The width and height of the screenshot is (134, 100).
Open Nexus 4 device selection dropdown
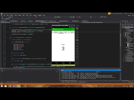point(61,17)
